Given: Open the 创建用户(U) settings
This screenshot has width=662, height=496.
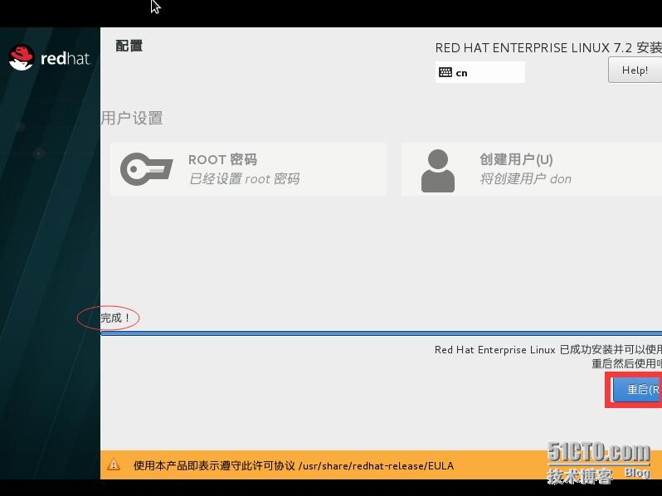Looking at the screenshot, I should click(531, 169).
